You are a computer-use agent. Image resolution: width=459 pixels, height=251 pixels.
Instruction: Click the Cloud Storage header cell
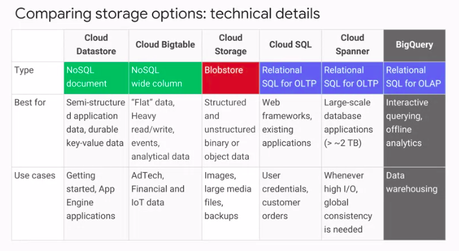(x=230, y=45)
